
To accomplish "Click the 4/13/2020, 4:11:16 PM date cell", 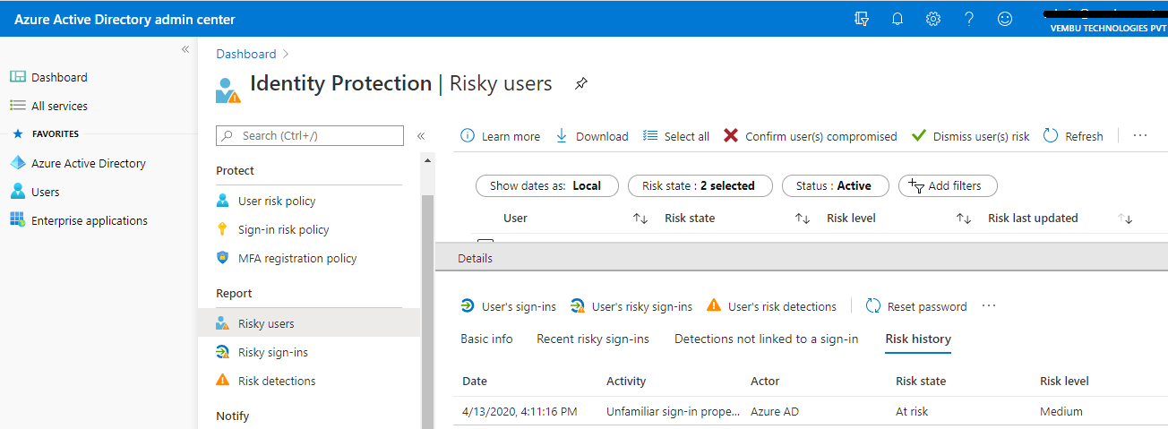I will coord(520,411).
